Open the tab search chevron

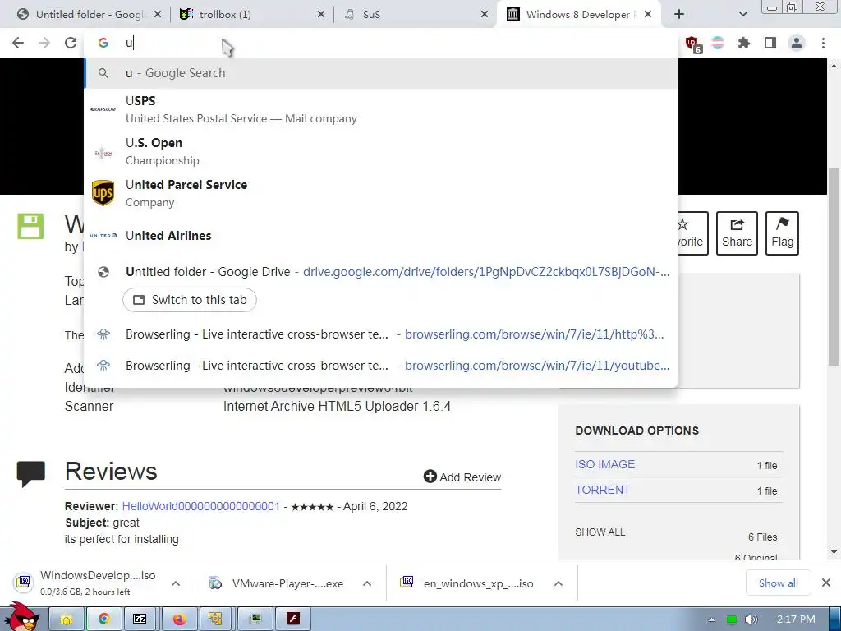(742, 15)
